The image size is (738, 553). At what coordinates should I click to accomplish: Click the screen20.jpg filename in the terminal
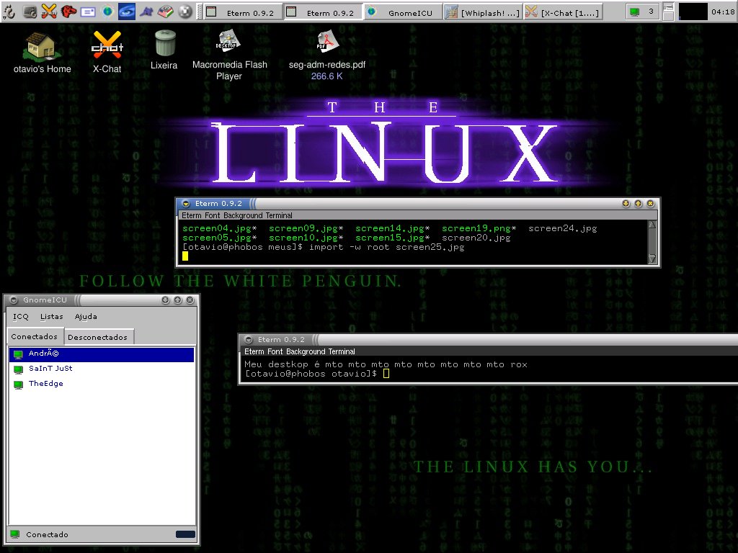click(x=476, y=238)
